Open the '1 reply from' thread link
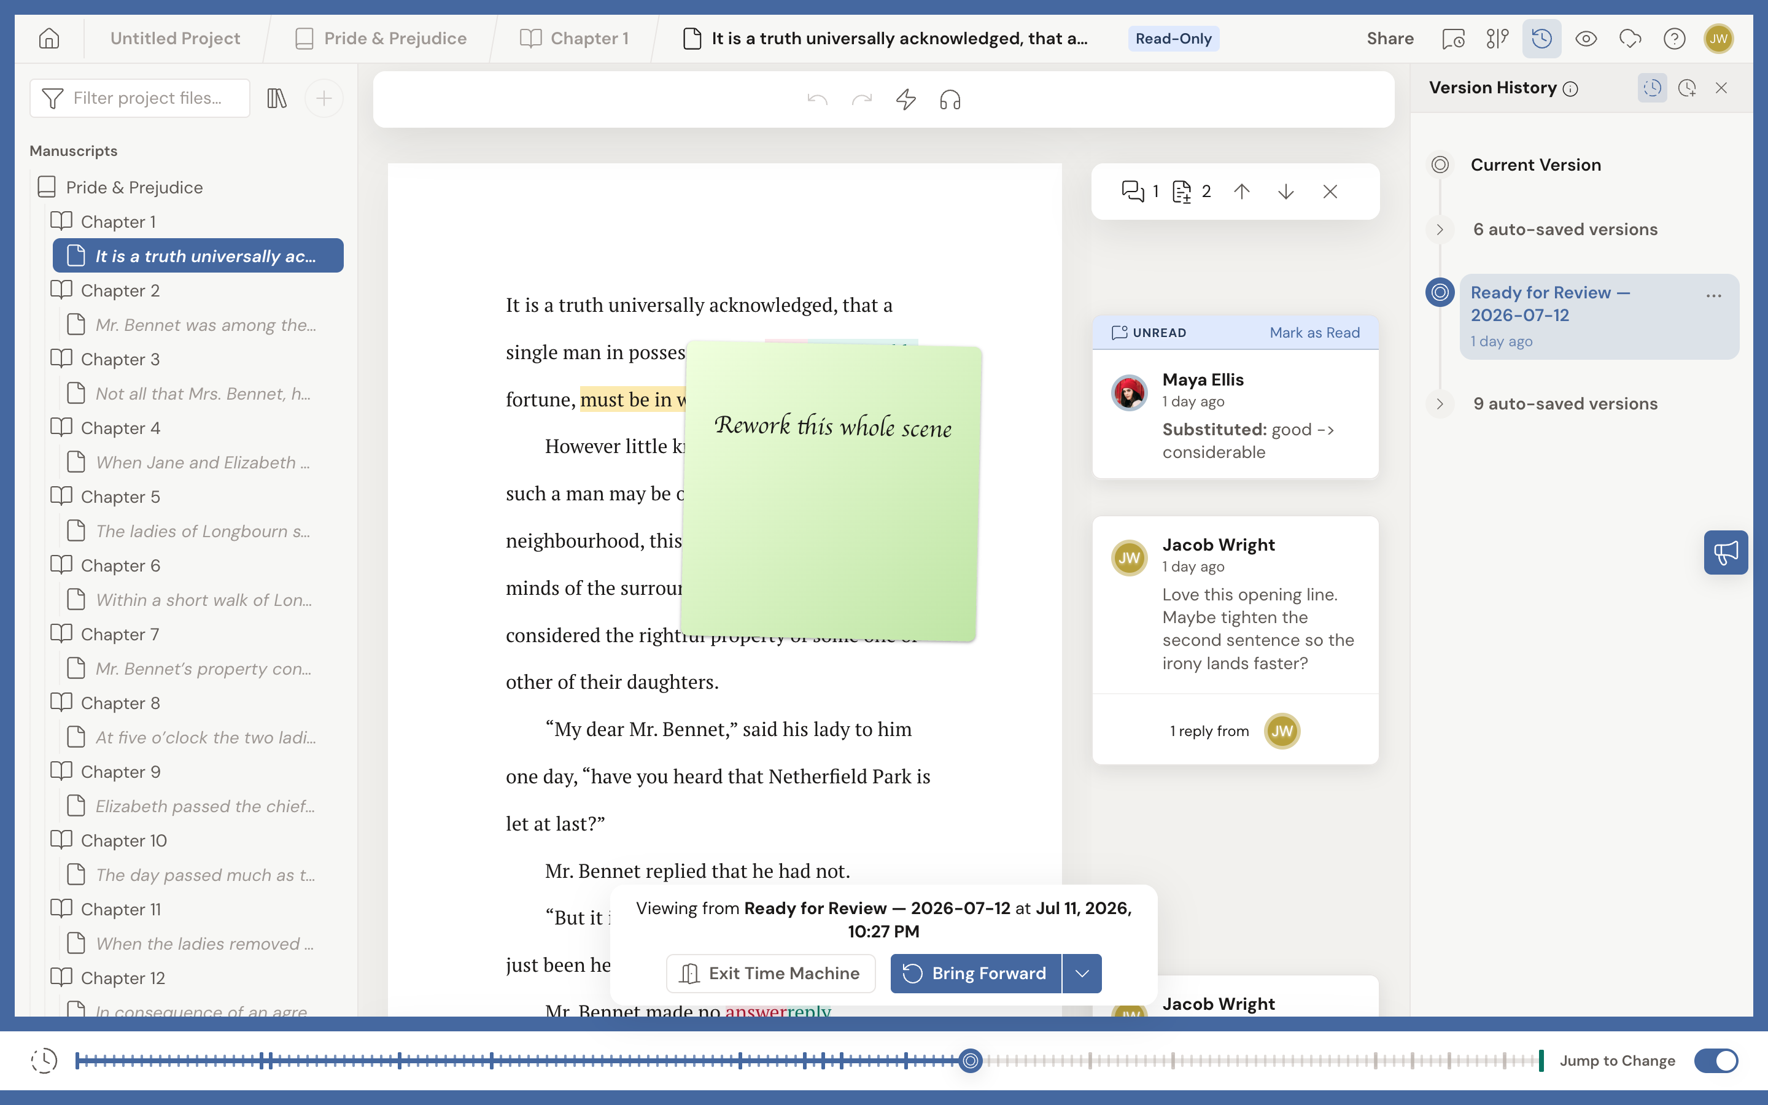The width and height of the screenshot is (1768, 1105). click(x=1235, y=730)
